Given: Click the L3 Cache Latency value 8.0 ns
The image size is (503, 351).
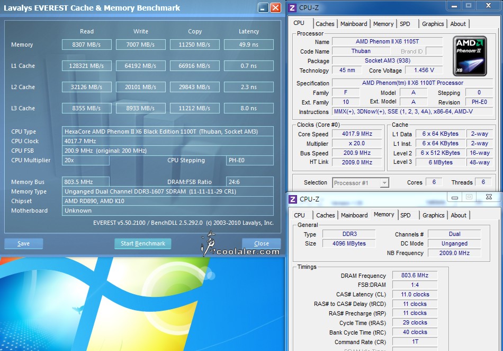Looking at the screenshot, I should pyautogui.click(x=249, y=108).
